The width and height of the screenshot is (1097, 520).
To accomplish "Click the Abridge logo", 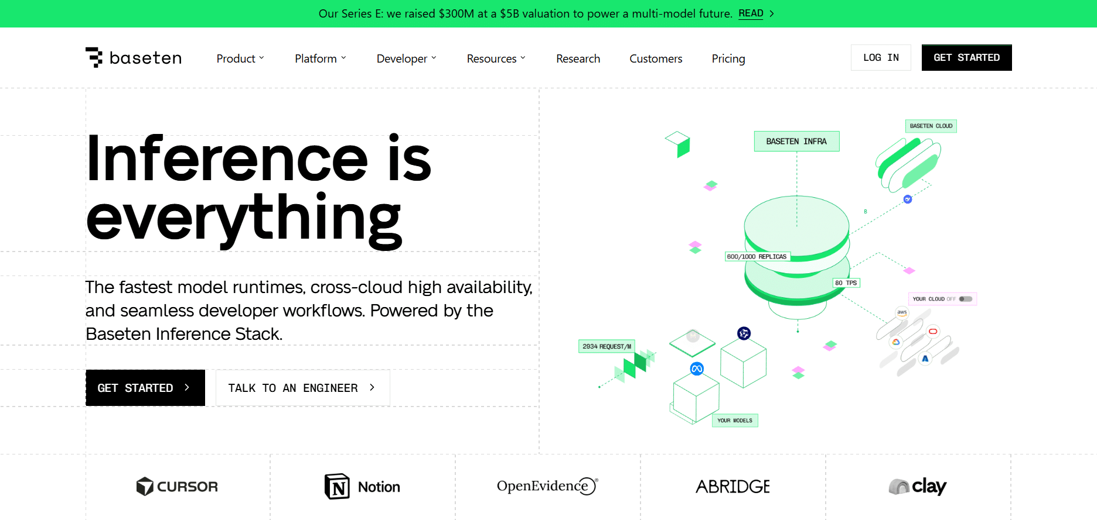I will pyautogui.click(x=733, y=487).
